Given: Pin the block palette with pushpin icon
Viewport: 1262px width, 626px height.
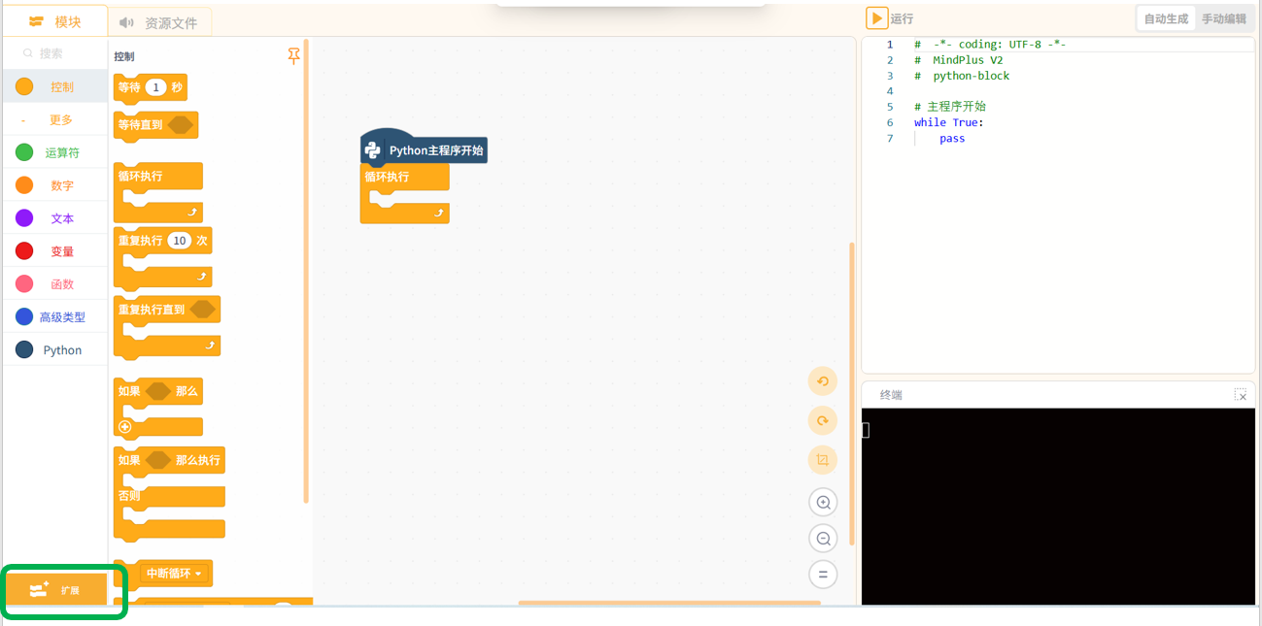Looking at the screenshot, I should (x=293, y=57).
